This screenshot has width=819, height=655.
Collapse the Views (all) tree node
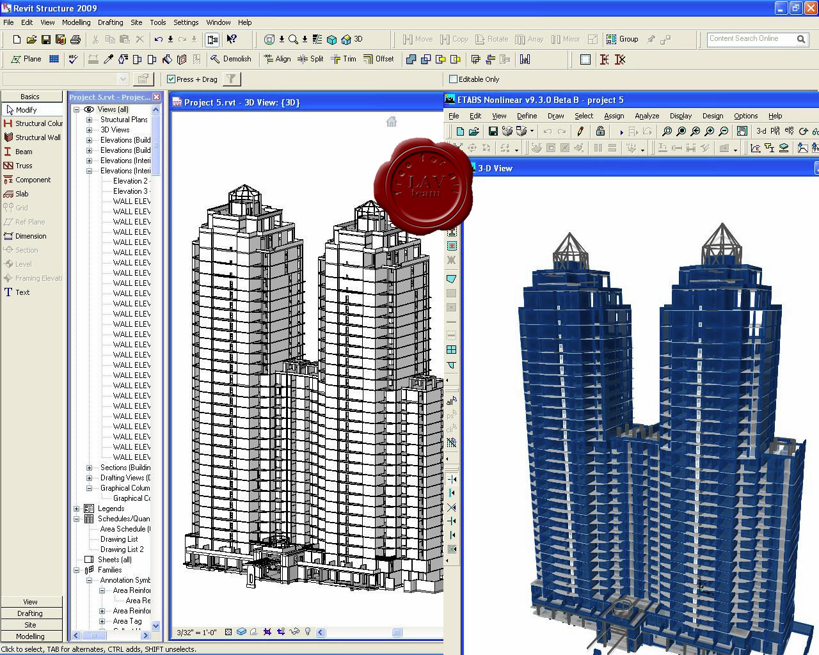tap(77, 109)
